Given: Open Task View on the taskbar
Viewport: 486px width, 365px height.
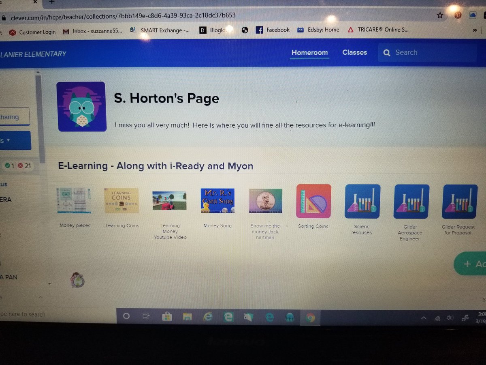Looking at the screenshot, I should [146, 316].
